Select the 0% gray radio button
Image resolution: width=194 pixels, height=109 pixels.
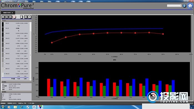click(5, 23)
